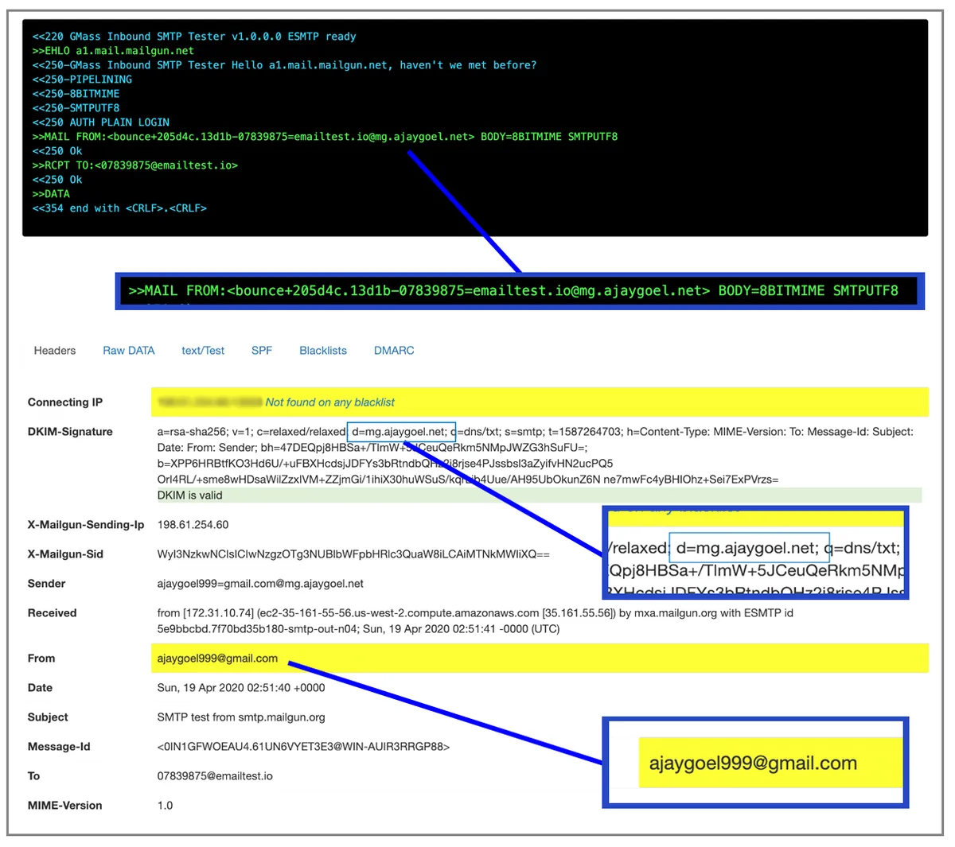Select the '354 end with <CRLF>.<CRLF>' line
Viewport: 955px width, 847px height.
pyautogui.click(x=119, y=208)
